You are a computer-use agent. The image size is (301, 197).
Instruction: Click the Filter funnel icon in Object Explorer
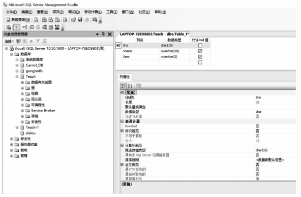[x=38, y=41]
